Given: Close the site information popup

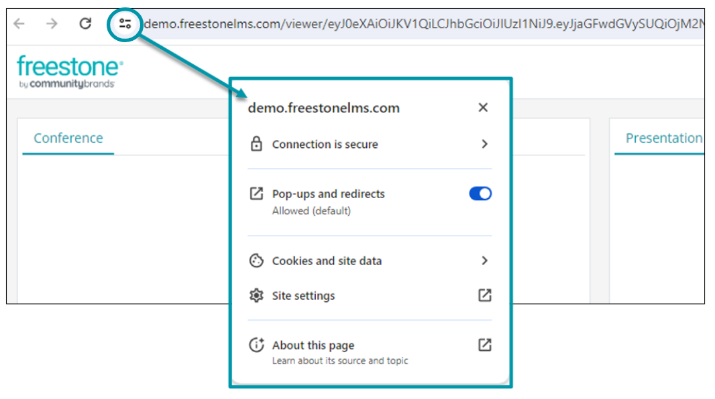Looking at the screenshot, I should click(x=482, y=107).
